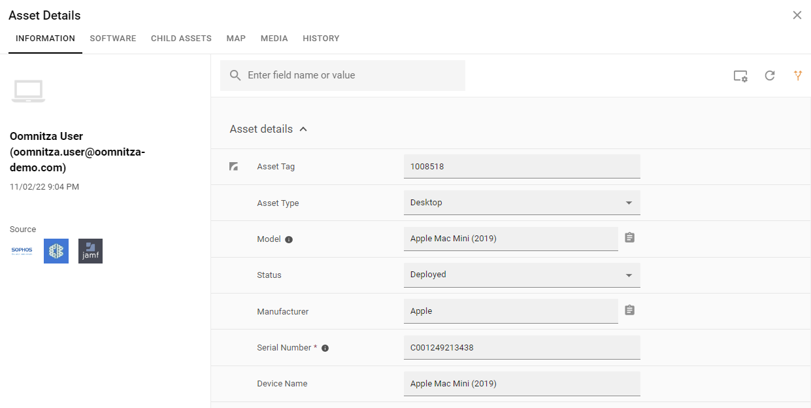
Task: Switch to the Software tab
Action: pyautogui.click(x=113, y=39)
